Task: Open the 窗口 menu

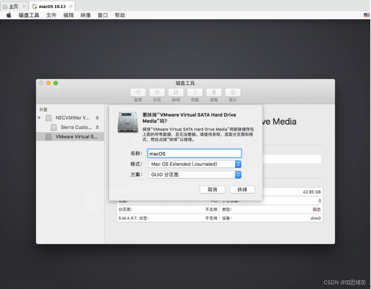Action: 103,15
